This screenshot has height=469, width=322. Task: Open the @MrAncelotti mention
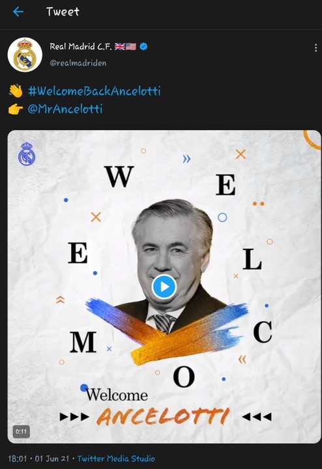click(65, 109)
